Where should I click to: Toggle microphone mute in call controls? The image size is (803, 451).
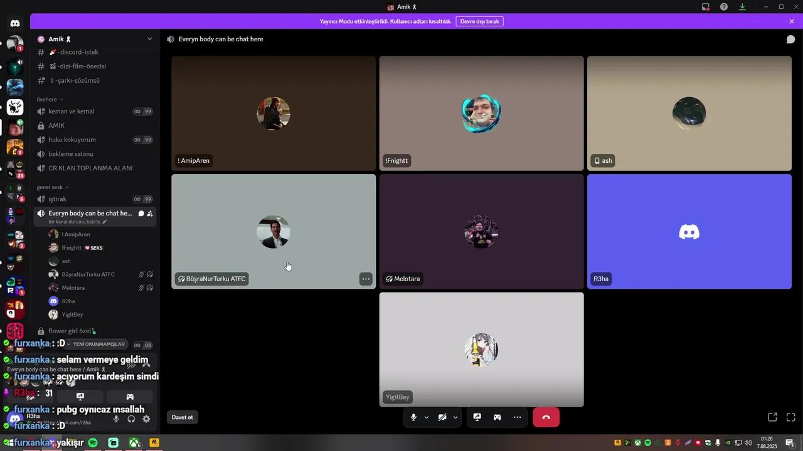tap(413, 417)
